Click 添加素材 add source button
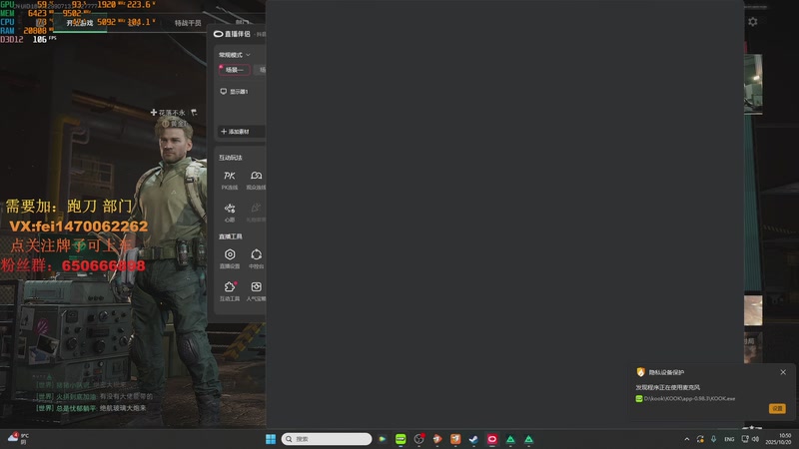 pos(241,132)
